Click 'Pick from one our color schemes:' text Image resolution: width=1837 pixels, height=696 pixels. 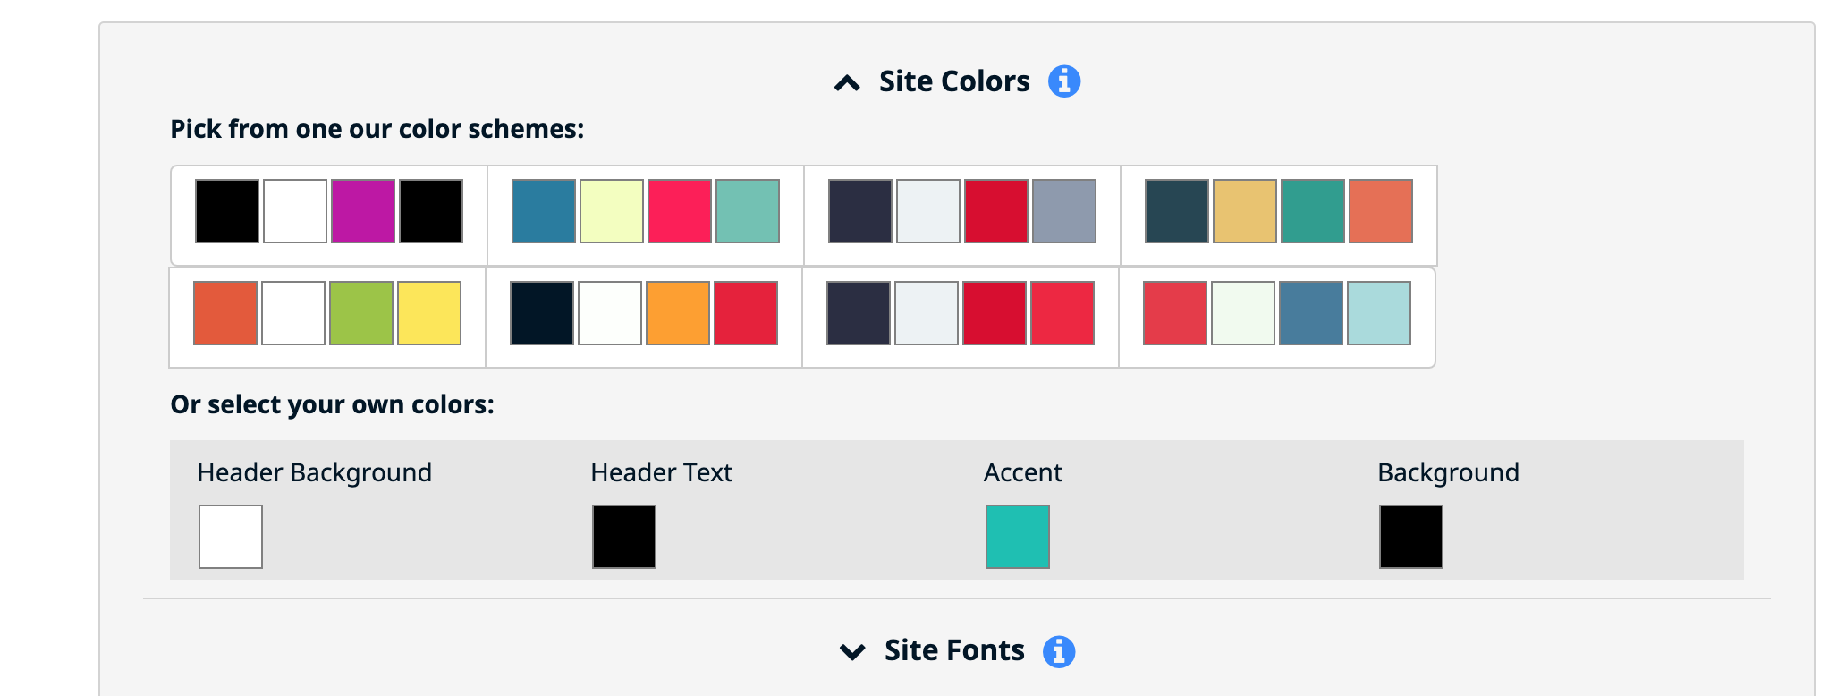[x=377, y=129]
